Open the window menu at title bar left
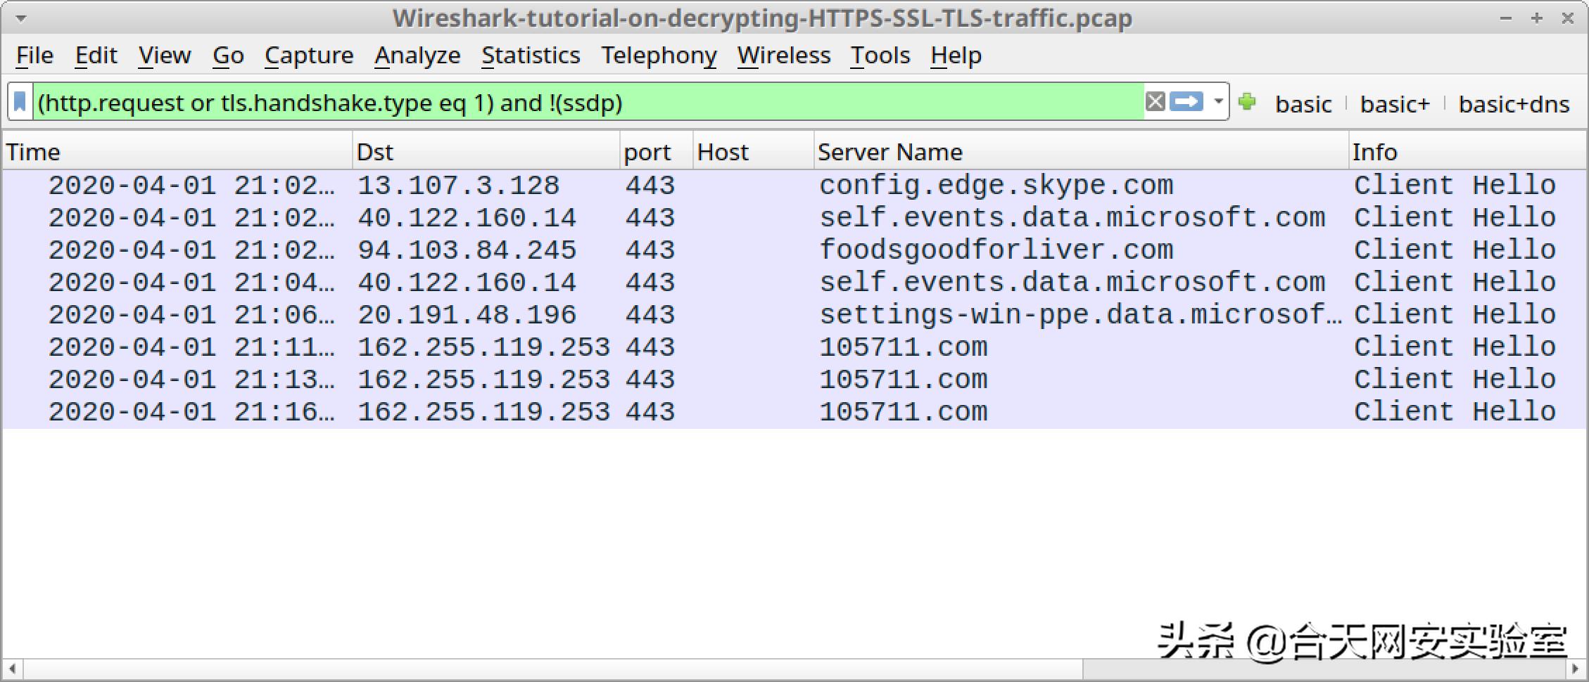Screen dimensions: 1589x682 [x=20, y=18]
